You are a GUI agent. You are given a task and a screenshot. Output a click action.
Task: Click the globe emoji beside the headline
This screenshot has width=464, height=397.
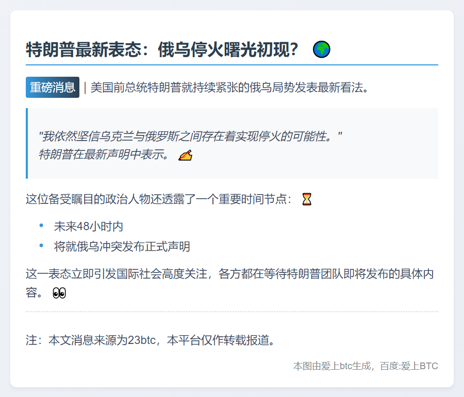(x=322, y=49)
